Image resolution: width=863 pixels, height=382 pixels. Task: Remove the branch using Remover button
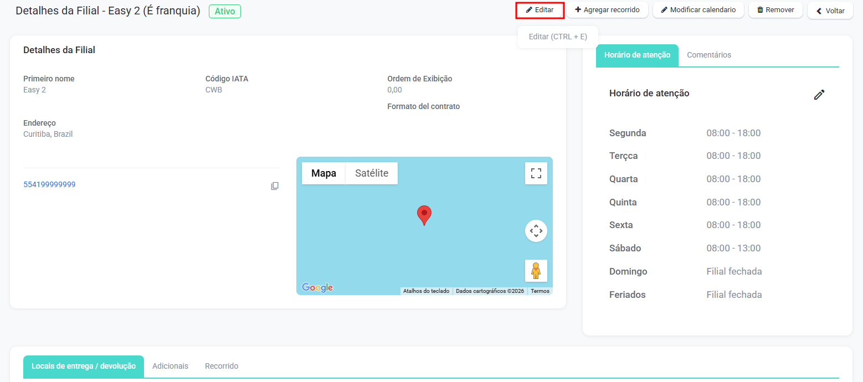(x=775, y=10)
